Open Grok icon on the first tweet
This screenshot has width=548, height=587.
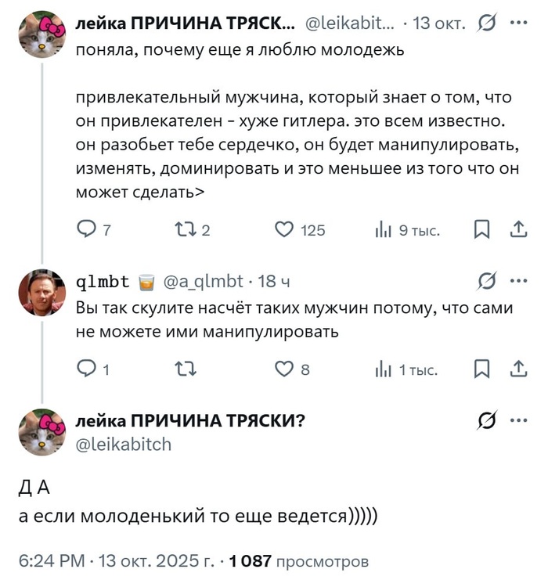(485, 23)
